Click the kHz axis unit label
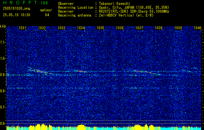Image resolution: width=204 pixels, height=130 pixels. pos(3,26)
